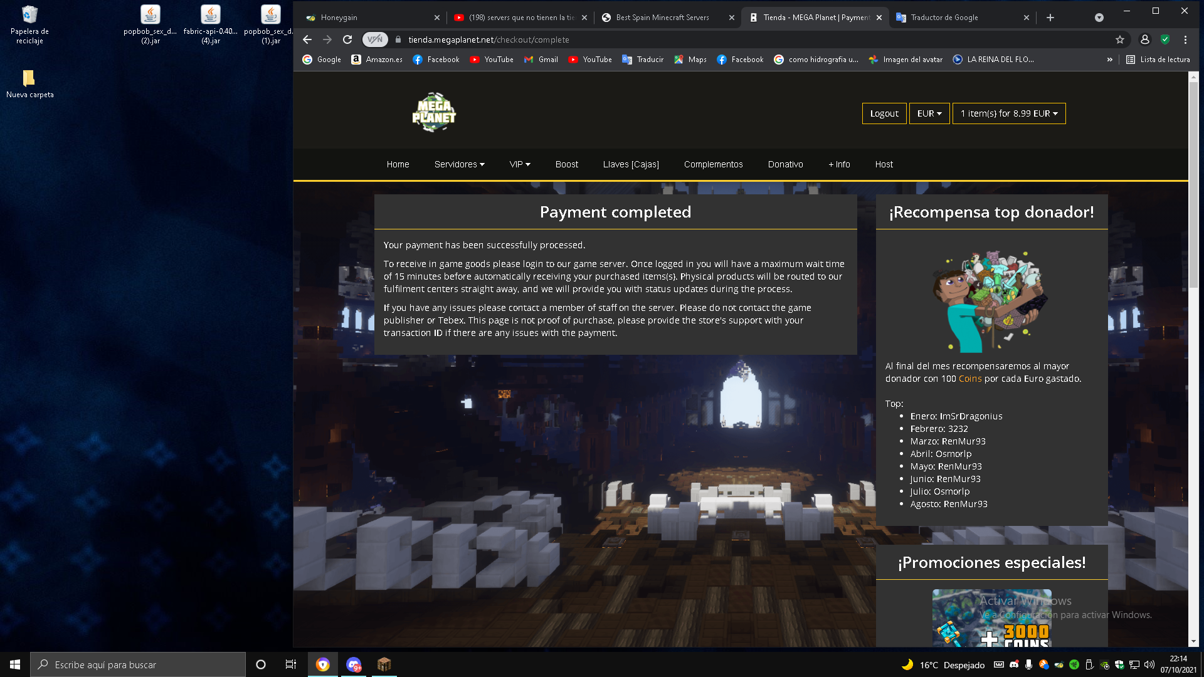Screen dimensions: 1204x677
Task: Click the green shield extension icon
Action: coord(1165,39)
